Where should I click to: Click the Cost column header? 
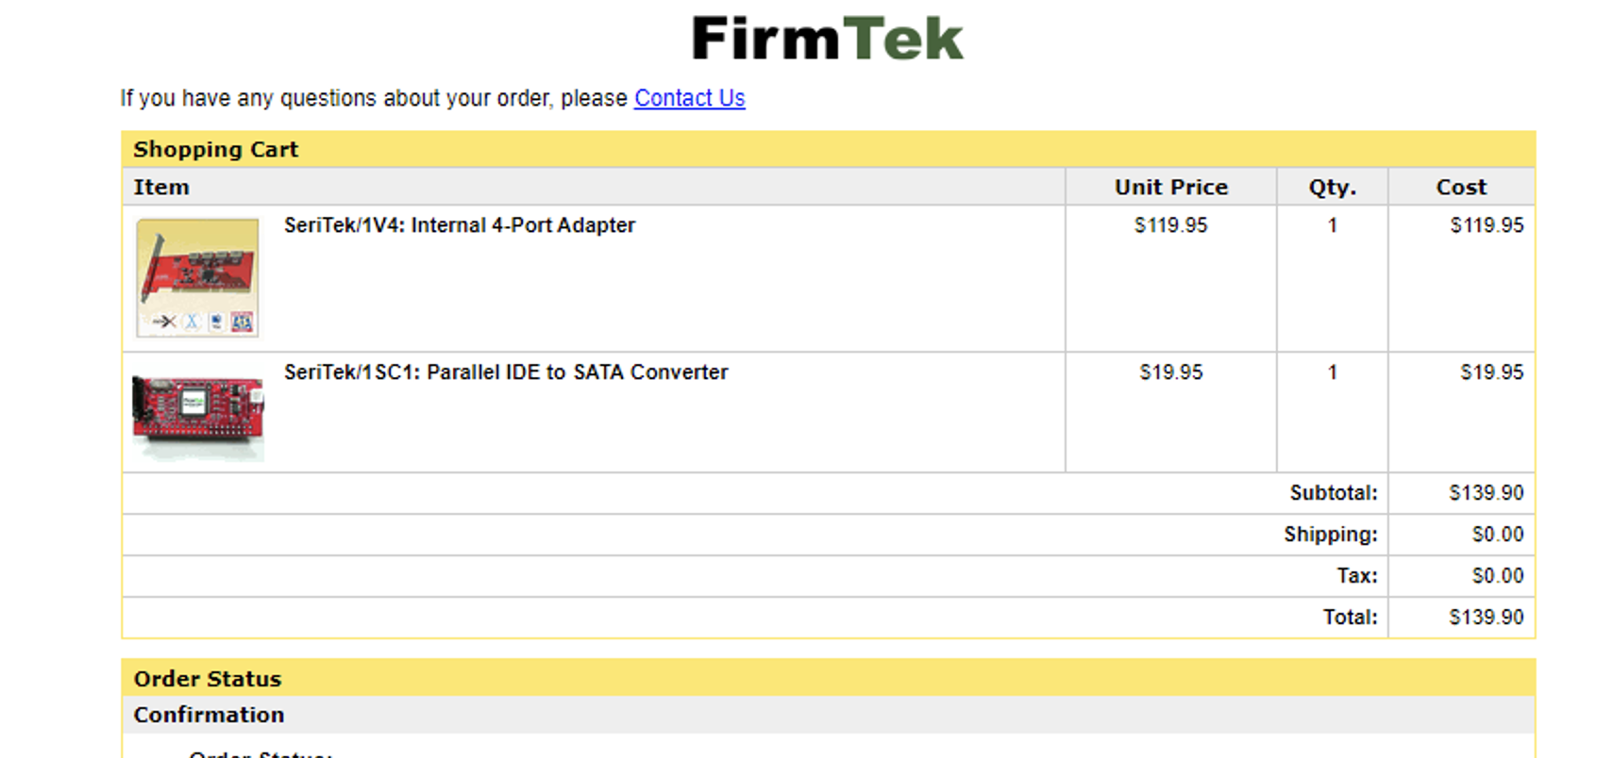(1461, 187)
